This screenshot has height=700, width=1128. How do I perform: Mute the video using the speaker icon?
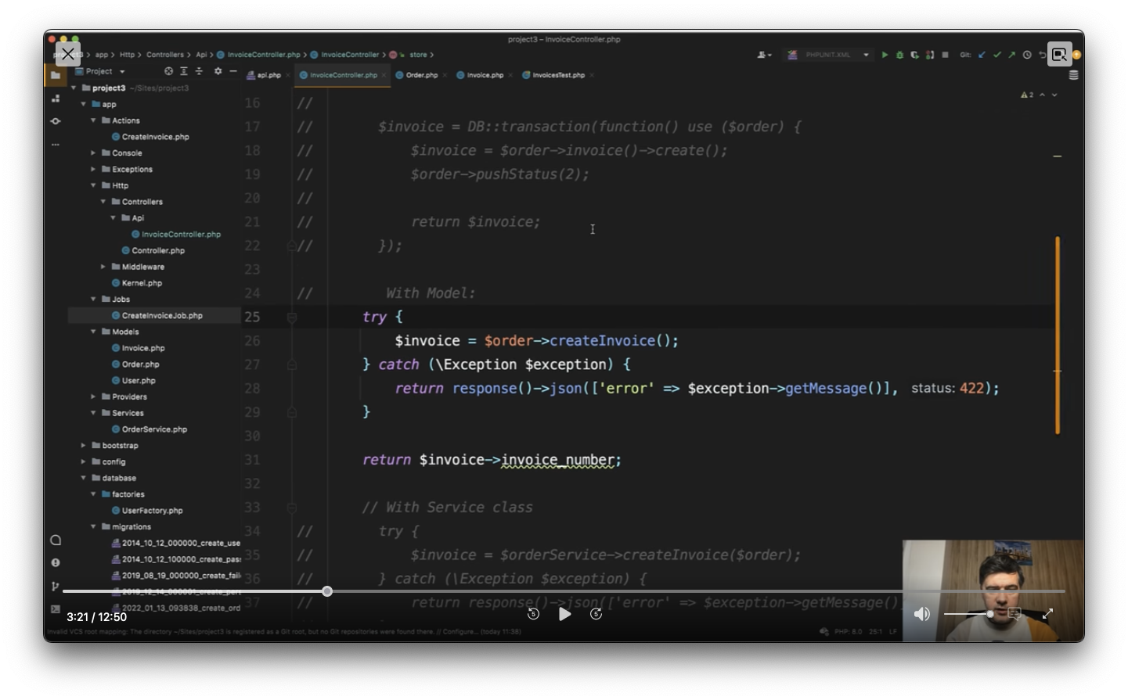pyautogui.click(x=922, y=614)
